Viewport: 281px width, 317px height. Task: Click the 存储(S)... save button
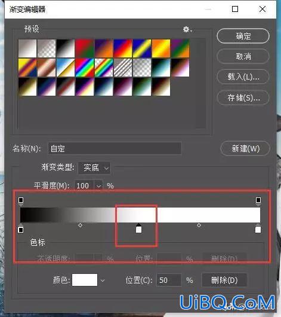[243, 98]
